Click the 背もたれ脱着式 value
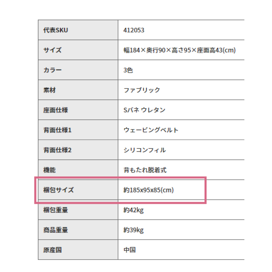Screen dimensions: 272x272 pos(145,170)
